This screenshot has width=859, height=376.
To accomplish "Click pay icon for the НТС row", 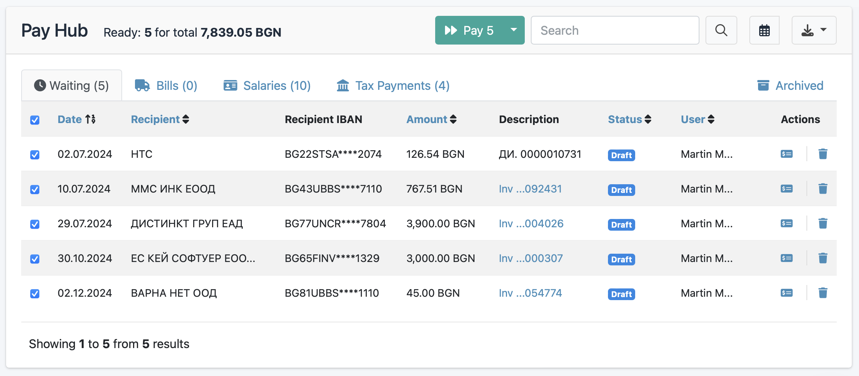I will click(786, 154).
